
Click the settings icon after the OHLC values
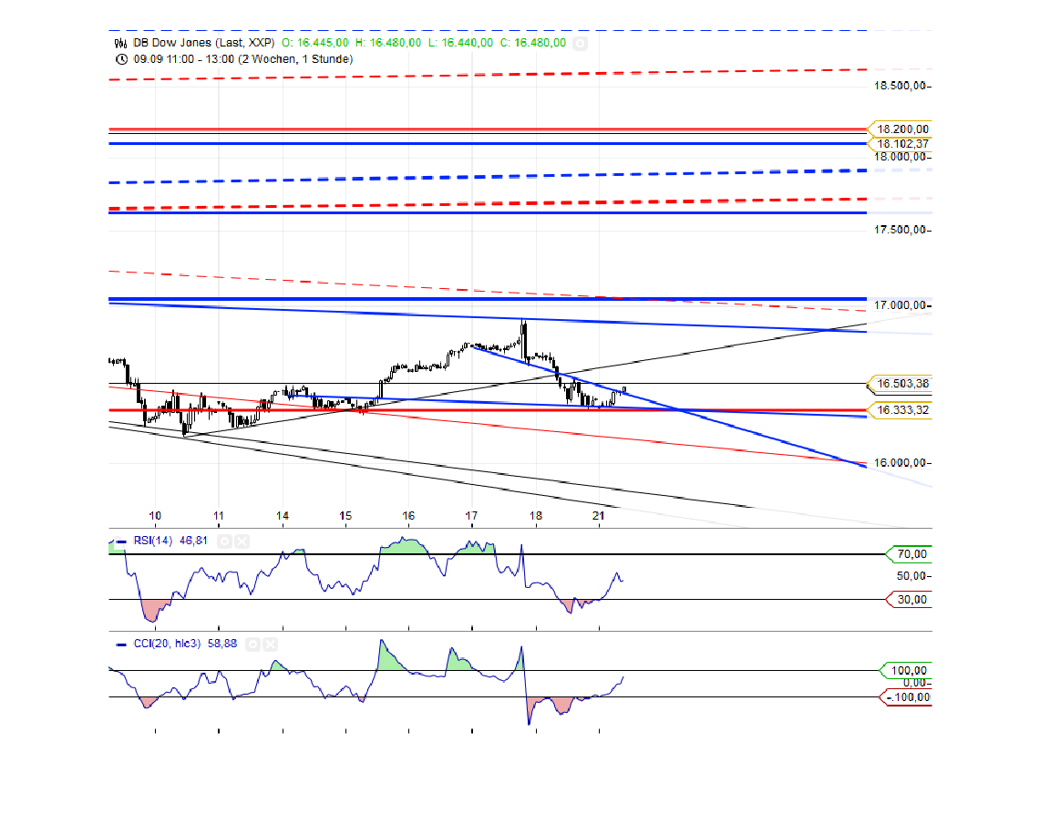click(580, 42)
